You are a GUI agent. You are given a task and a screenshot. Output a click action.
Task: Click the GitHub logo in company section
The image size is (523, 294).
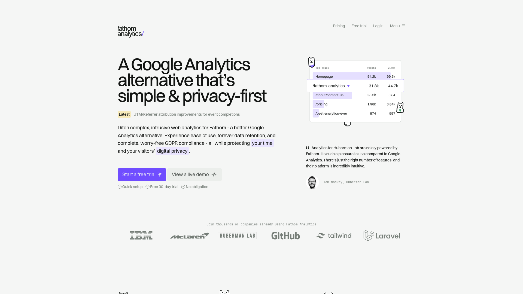[x=285, y=235]
